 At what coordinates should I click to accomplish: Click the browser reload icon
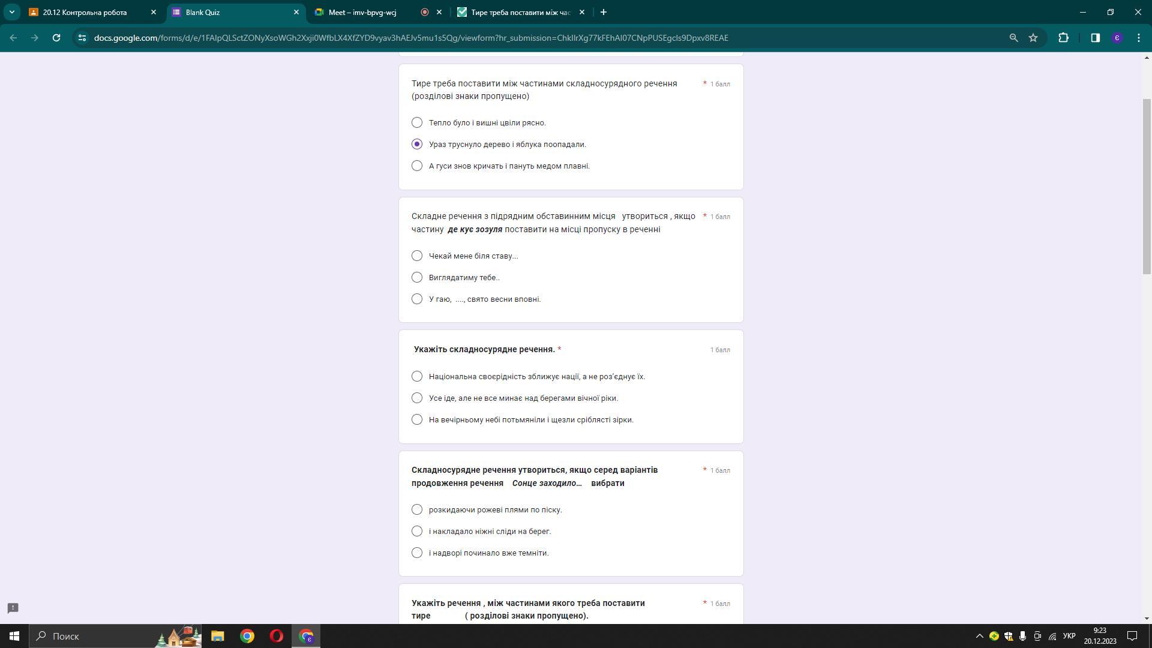56,38
